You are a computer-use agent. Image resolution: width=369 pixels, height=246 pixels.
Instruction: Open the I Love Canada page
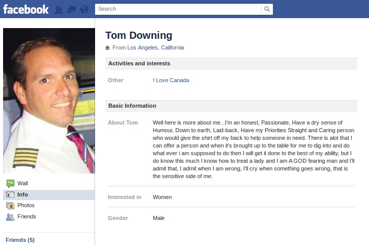(171, 80)
